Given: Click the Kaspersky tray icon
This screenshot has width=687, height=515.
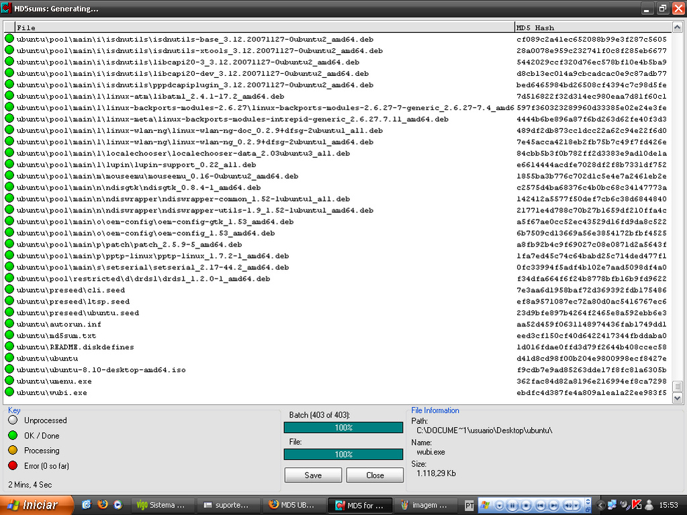Looking at the screenshot, I should tap(637, 505).
